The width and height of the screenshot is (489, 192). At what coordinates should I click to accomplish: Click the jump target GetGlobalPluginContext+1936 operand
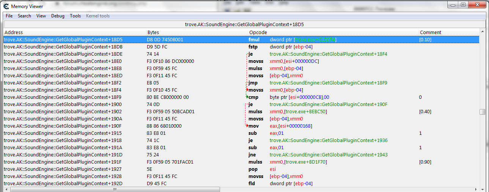(329, 140)
